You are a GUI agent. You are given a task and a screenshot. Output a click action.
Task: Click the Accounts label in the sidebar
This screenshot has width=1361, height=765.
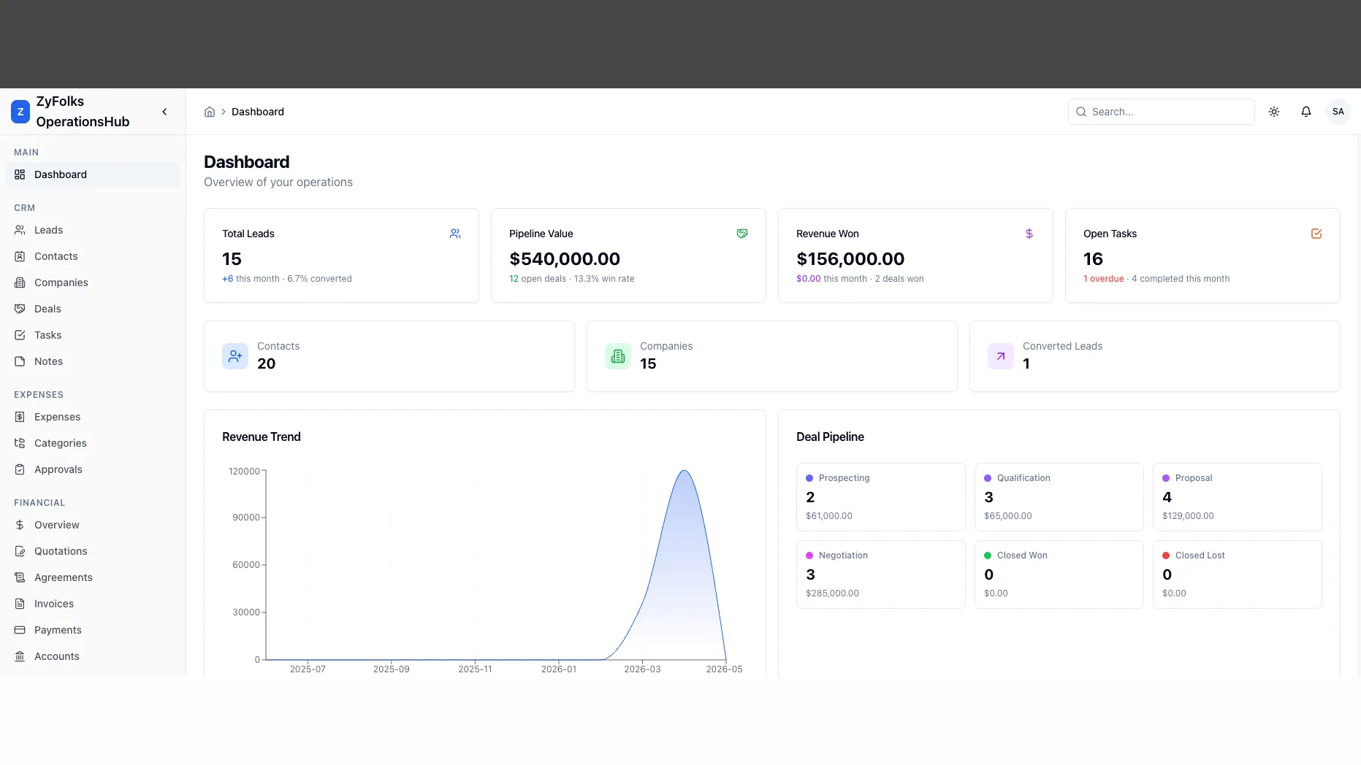point(57,656)
